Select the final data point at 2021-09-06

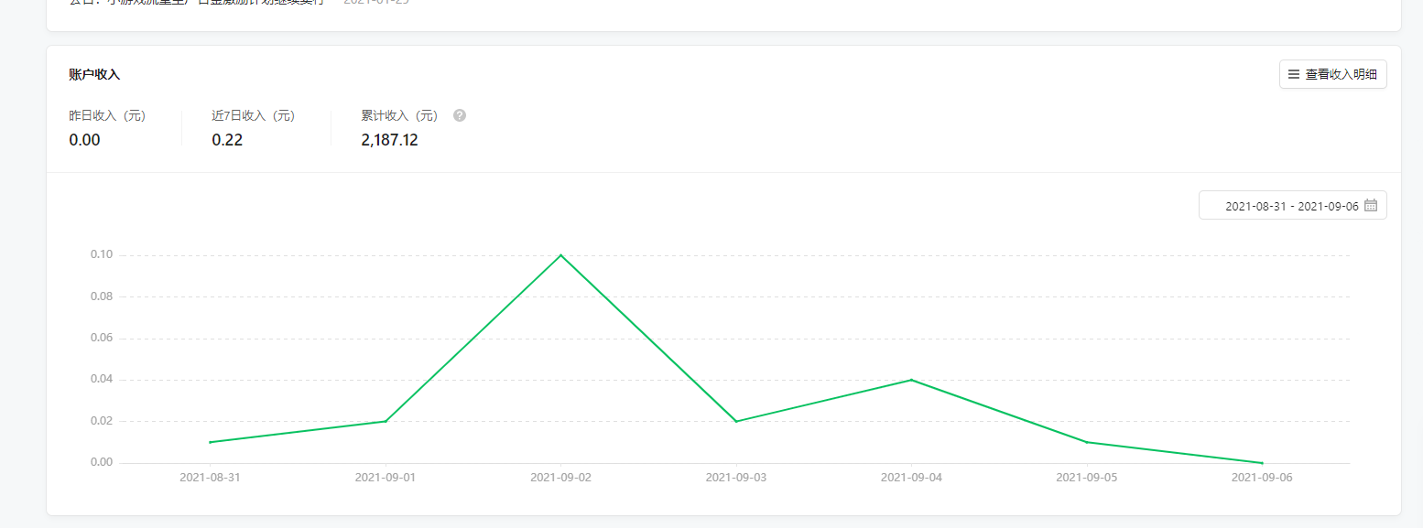coord(1262,463)
